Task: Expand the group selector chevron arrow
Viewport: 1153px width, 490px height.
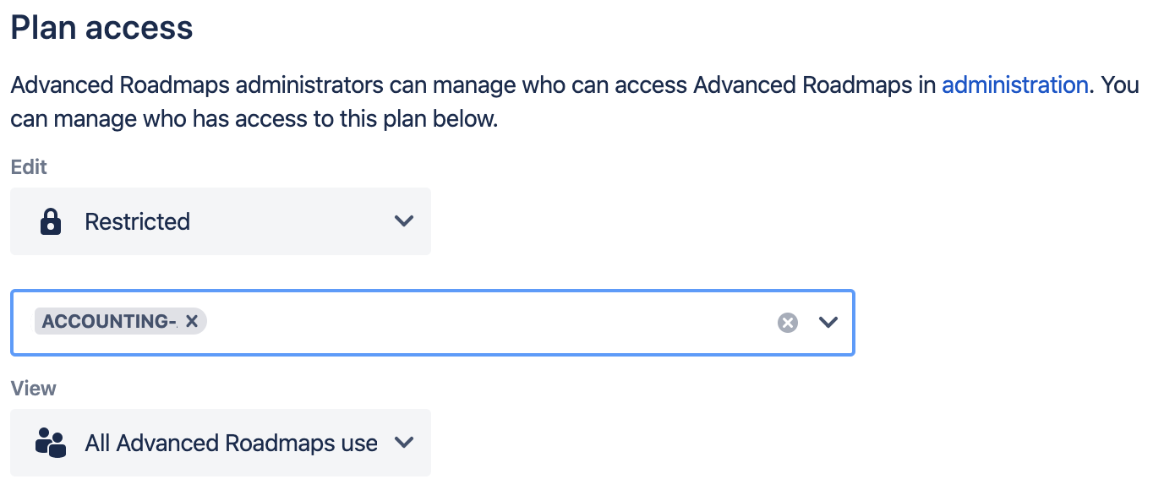Action: pyautogui.click(x=828, y=322)
